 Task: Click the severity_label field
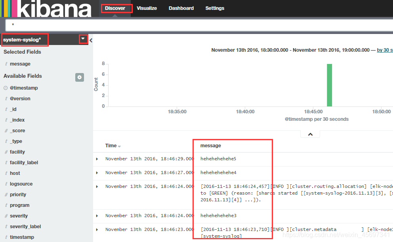point(25,227)
